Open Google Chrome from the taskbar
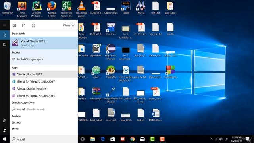Viewport: 254px width, 143px height. pyautogui.click(x=132, y=139)
